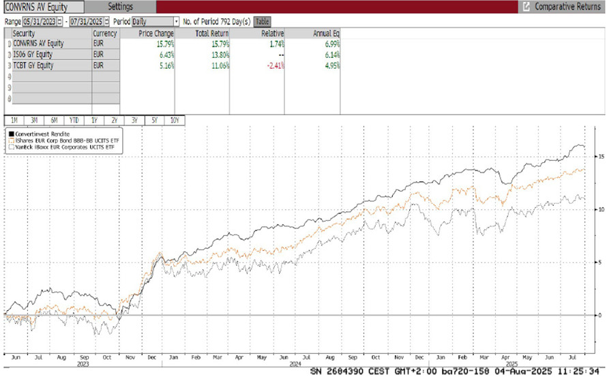Click the iShares EUR Corp Bond legend marker
The image size is (607, 379).
pos(10,141)
